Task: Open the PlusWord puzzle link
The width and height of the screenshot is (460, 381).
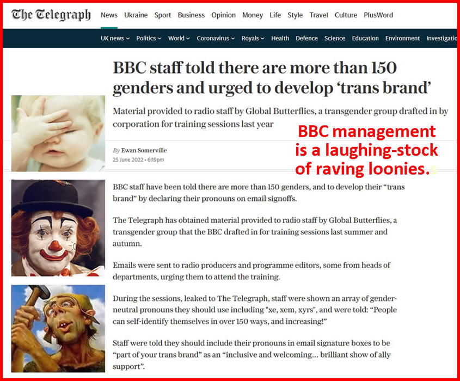Action: (x=378, y=15)
